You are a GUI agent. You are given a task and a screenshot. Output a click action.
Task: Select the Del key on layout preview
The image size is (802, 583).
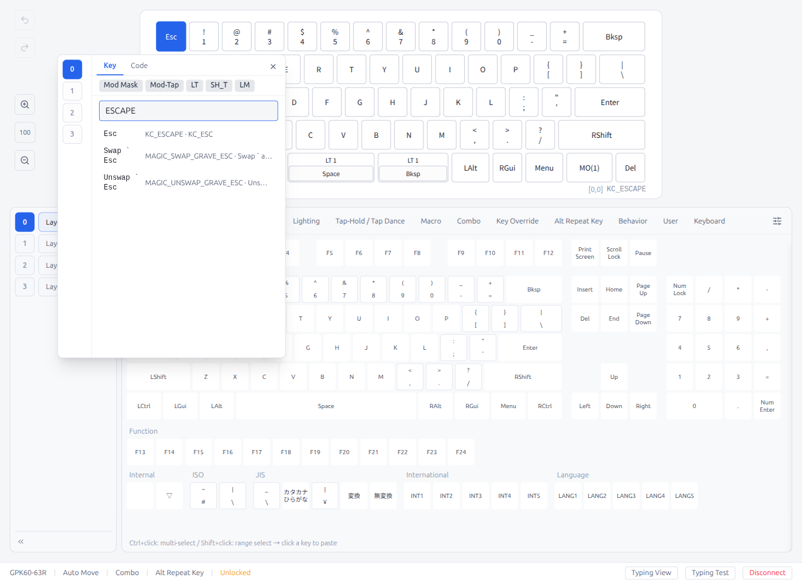[631, 168]
